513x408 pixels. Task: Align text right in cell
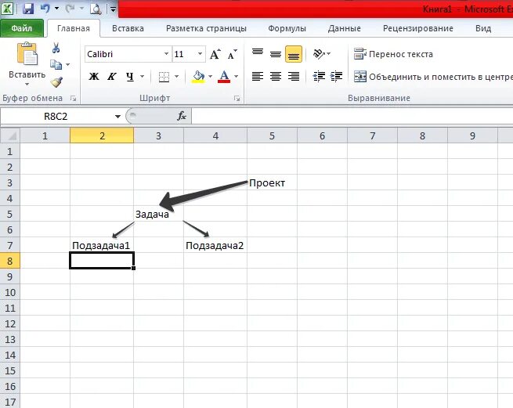pos(294,77)
